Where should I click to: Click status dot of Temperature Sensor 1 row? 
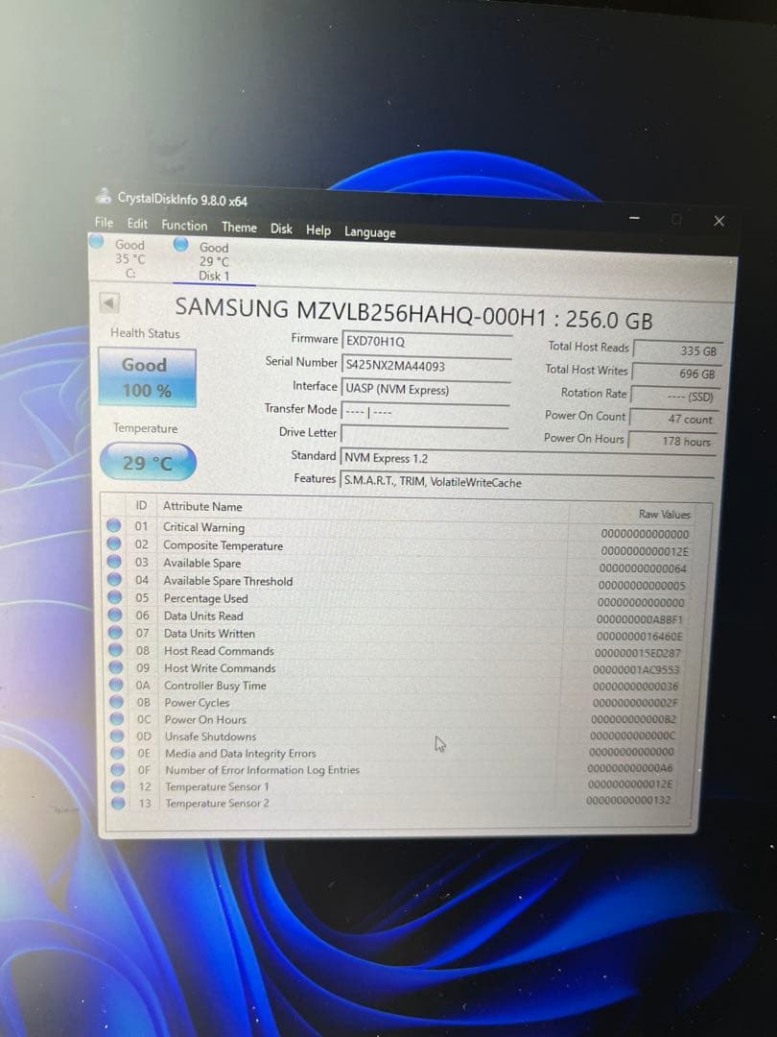click(118, 786)
